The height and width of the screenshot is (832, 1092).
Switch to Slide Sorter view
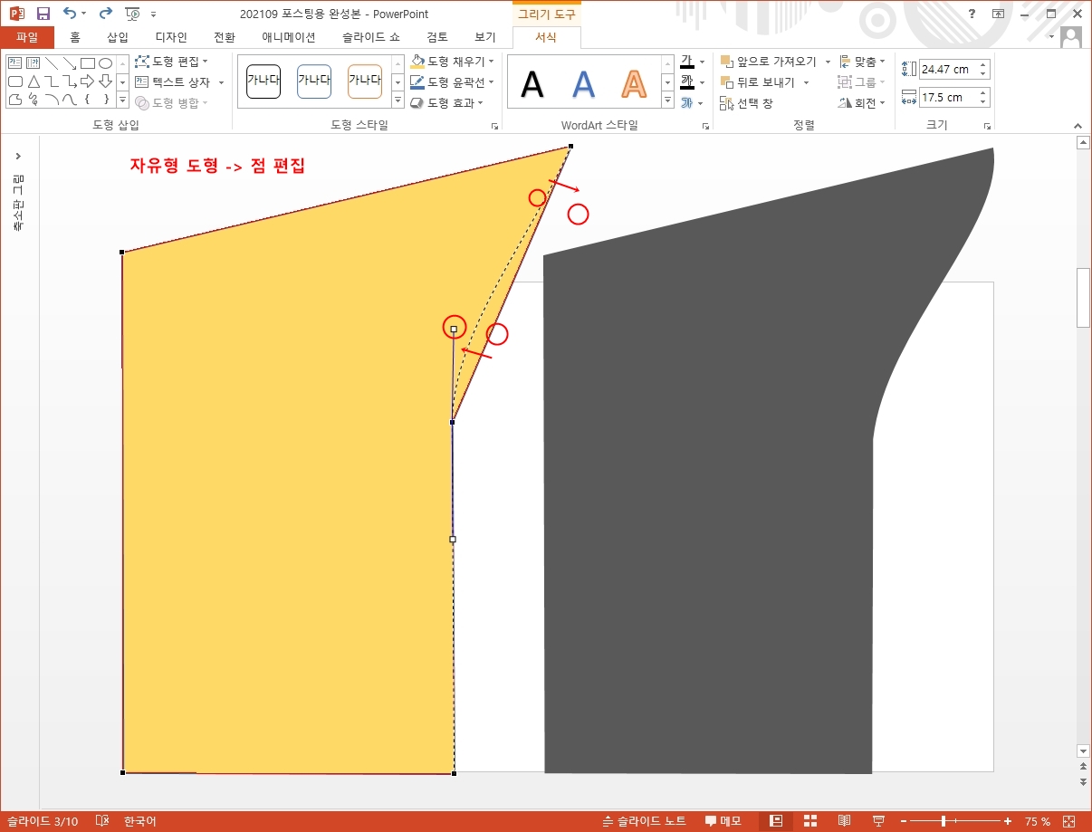pyautogui.click(x=810, y=821)
